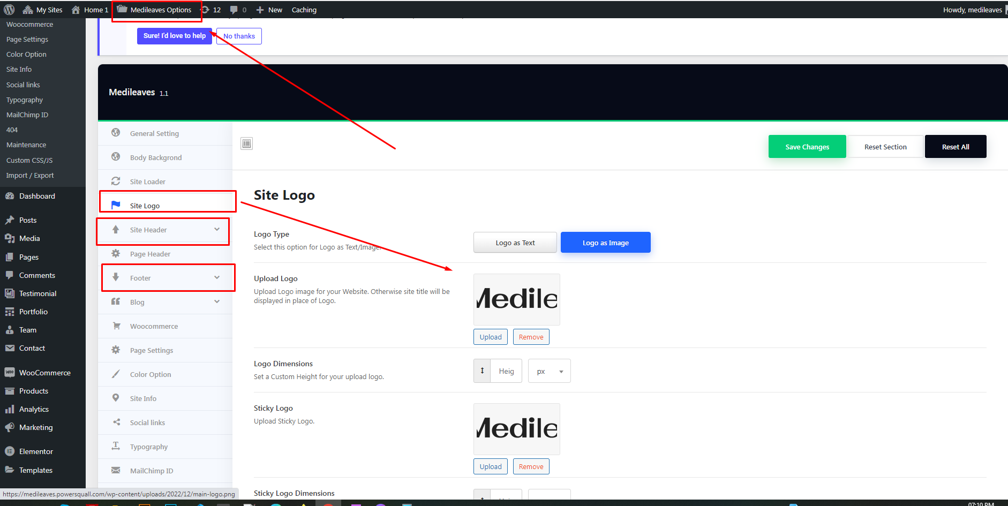This screenshot has height=506, width=1008.
Task: Click Upload button under Sticky Logo
Action: [491, 466]
